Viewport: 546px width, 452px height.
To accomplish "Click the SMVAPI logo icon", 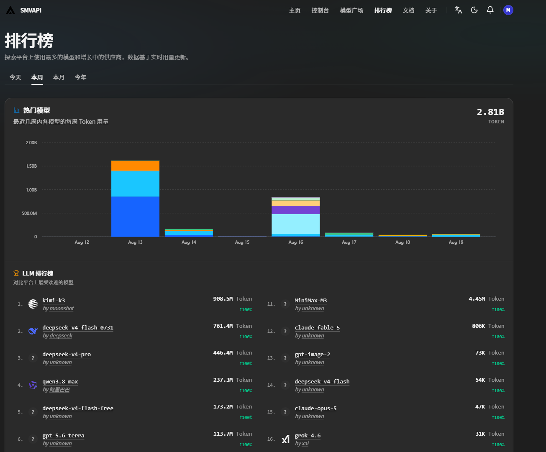I will (10, 10).
